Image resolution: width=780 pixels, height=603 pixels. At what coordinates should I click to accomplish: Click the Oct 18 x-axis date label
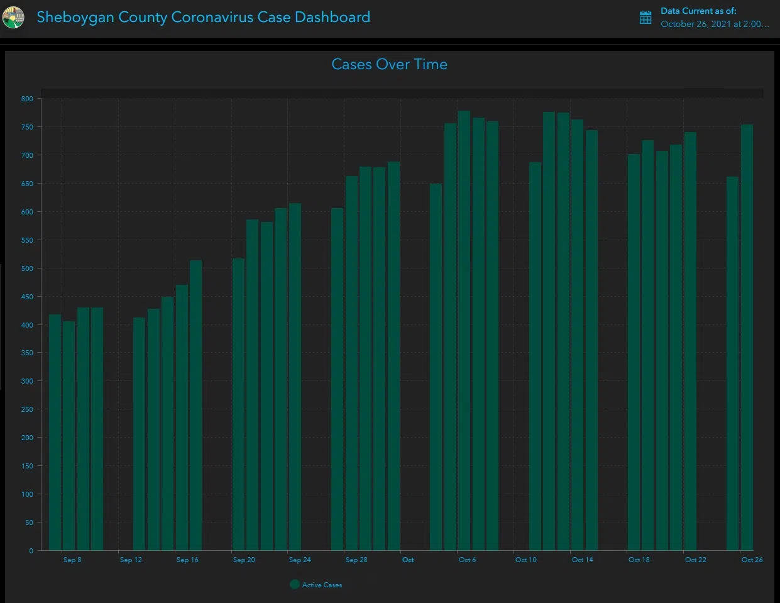pyautogui.click(x=639, y=560)
